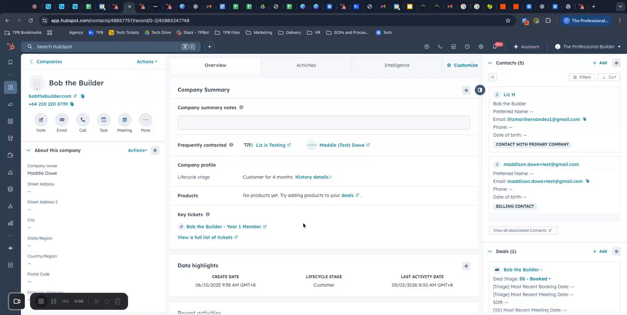Open the Marketing megaphone sidebar icon
The width and height of the screenshot is (627, 315).
10,104
